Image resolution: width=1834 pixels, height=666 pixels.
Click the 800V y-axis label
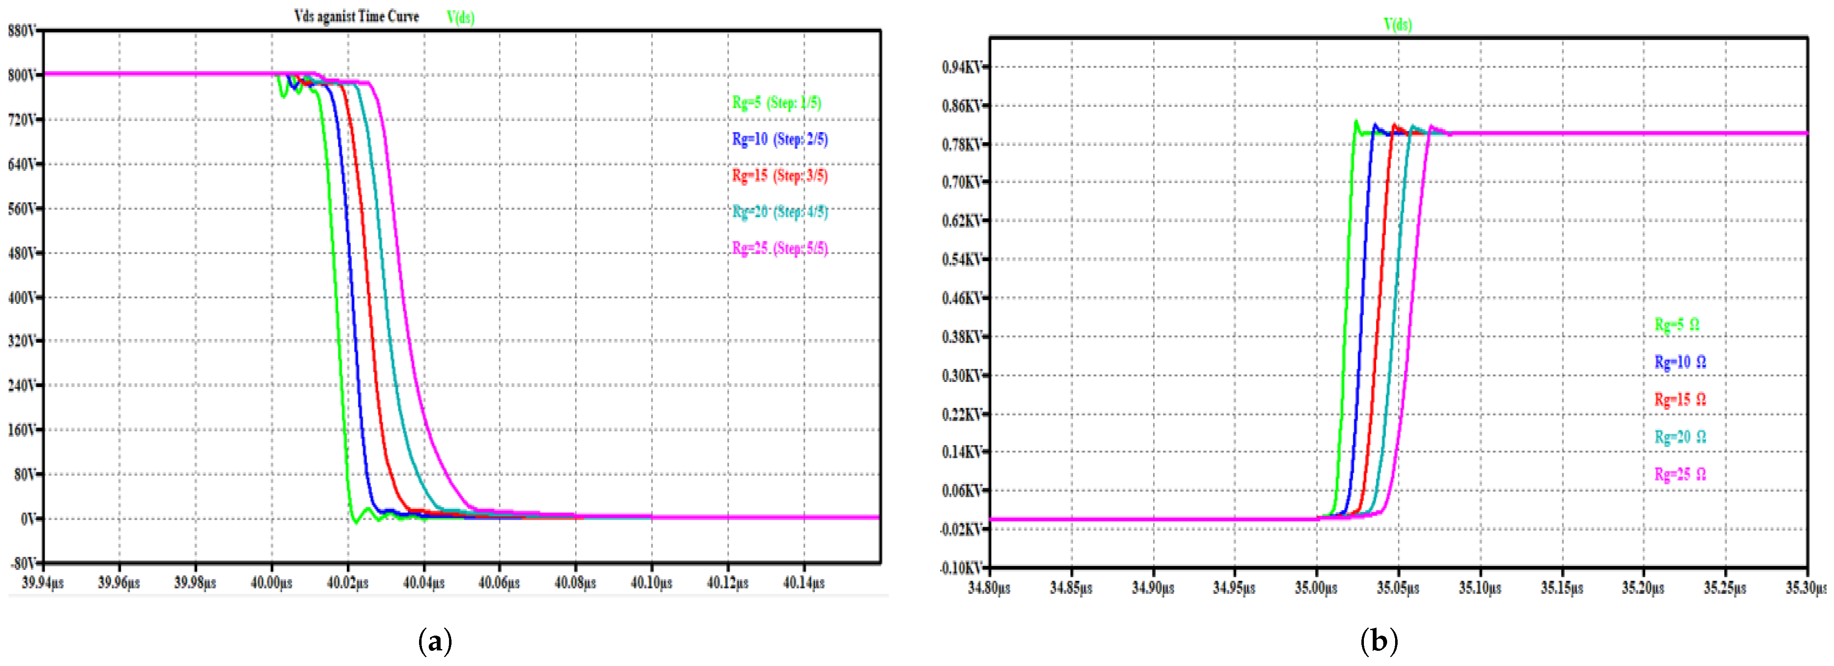(22, 76)
